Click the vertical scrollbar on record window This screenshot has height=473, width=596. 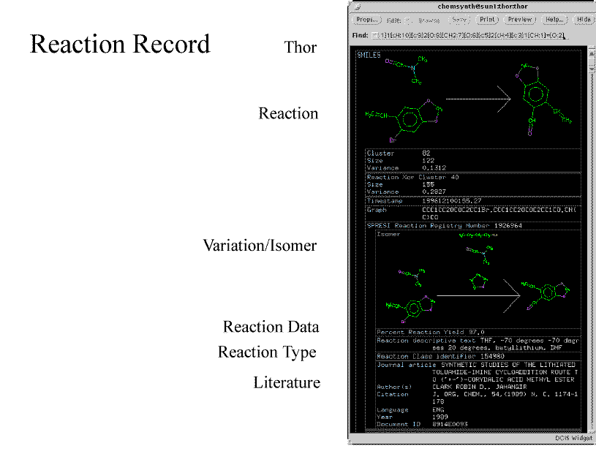pos(589,241)
